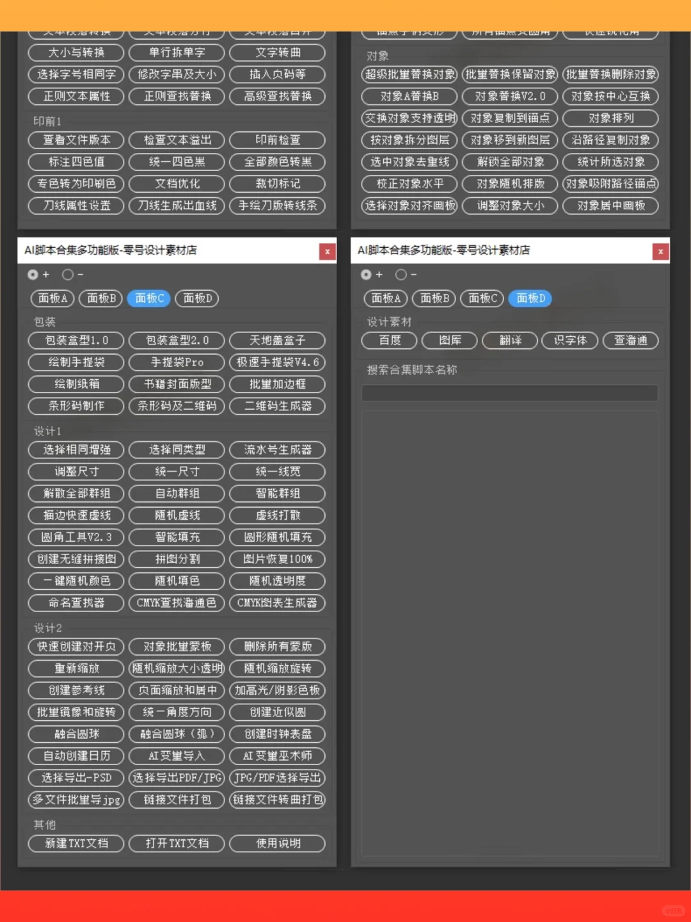Click 对象排列 in upper right panel
Viewport: 691px width, 922px height.
(x=610, y=118)
